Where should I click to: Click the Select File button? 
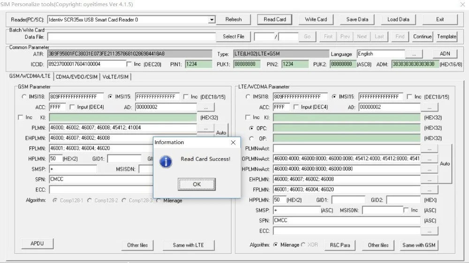[x=234, y=37]
